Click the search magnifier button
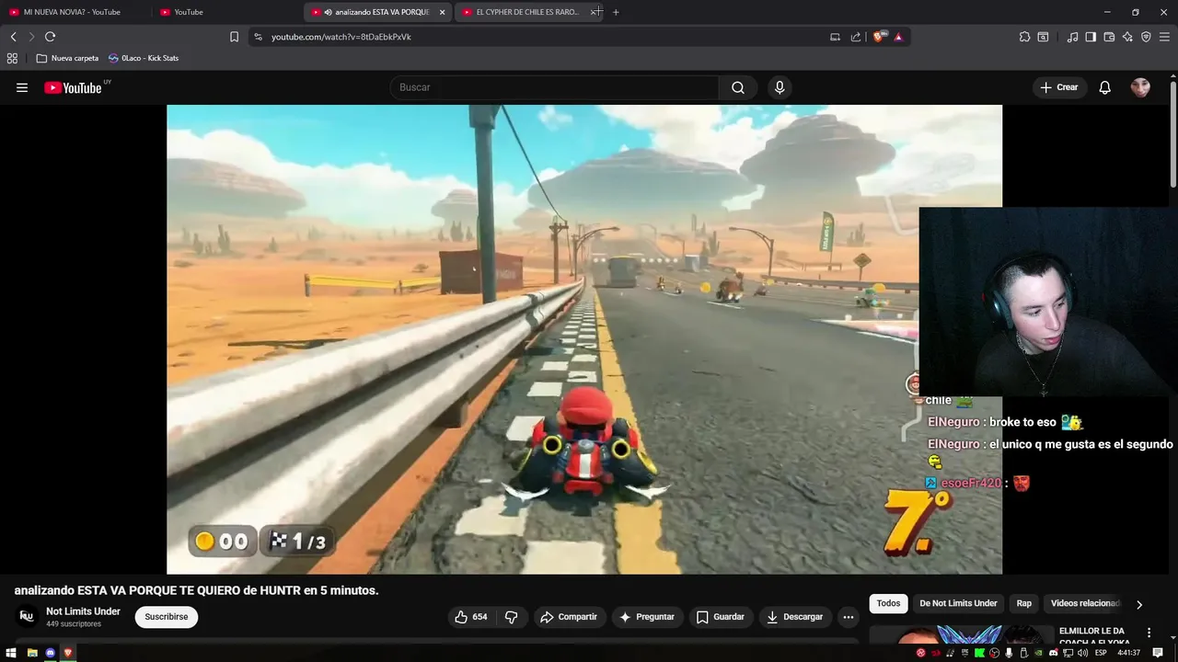The width and height of the screenshot is (1178, 662). click(738, 87)
